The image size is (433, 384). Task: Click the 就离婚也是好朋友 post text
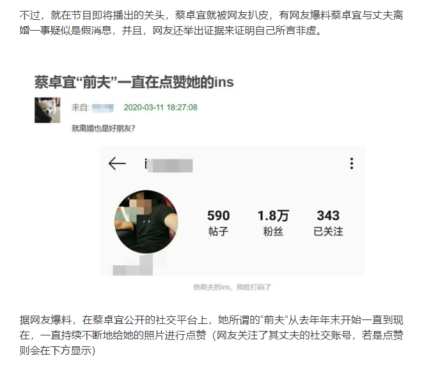click(x=103, y=128)
